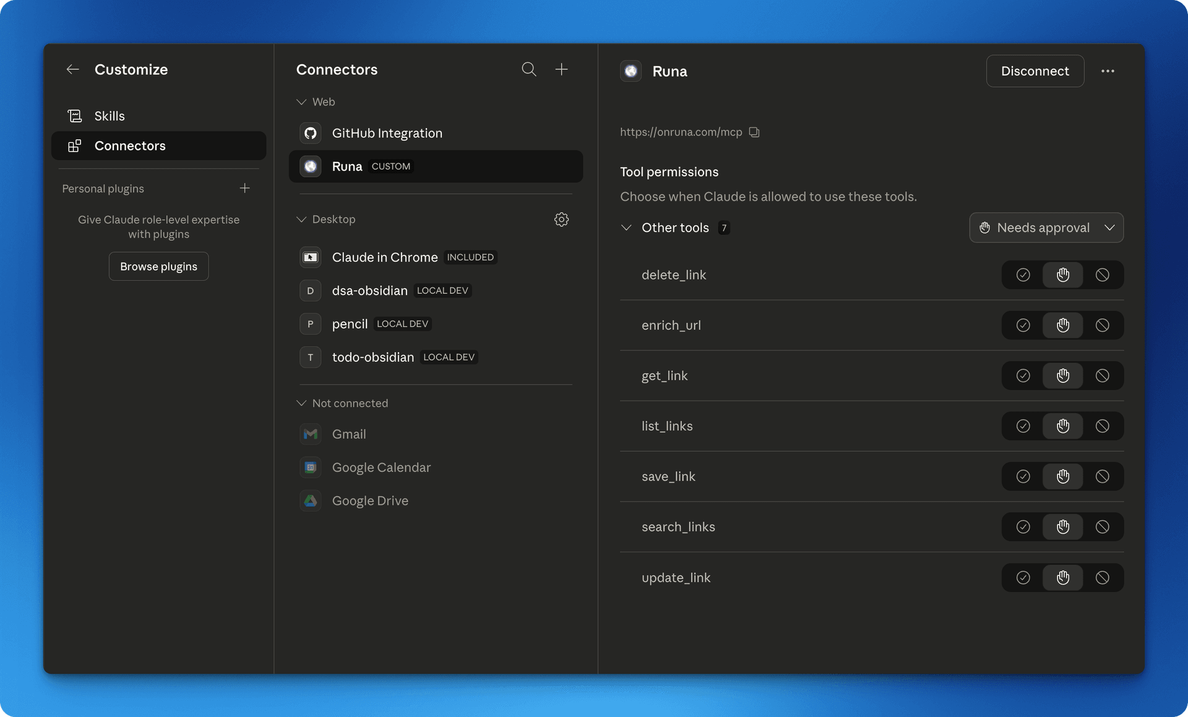Open Desktop connectors settings gear
The width and height of the screenshot is (1188, 717).
tap(561, 219)
